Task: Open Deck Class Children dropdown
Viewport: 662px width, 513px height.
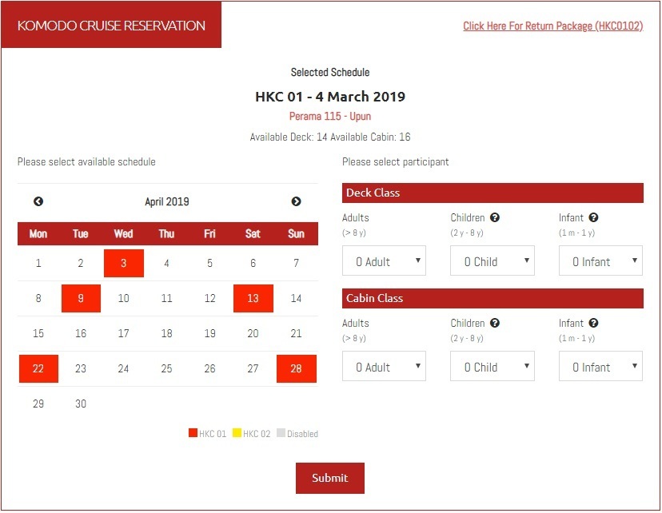Action: [x=493, y=260]
